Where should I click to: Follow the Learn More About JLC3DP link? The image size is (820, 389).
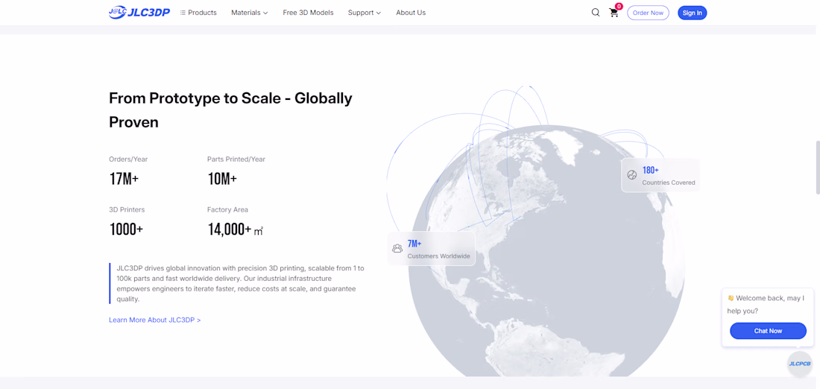pyautogui.click(x=154, y=320)
